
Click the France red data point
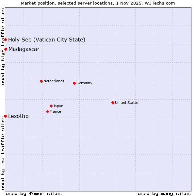tap(48, 111)
